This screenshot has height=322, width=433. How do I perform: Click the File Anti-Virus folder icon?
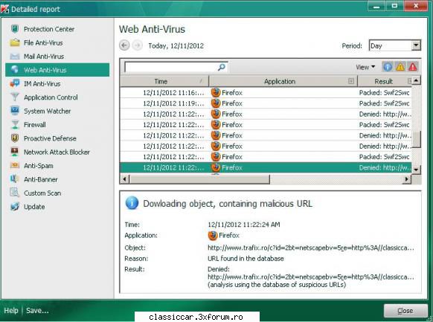15,42
